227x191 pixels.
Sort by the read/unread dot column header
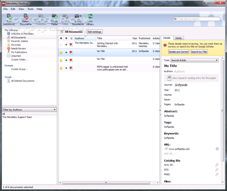pos(66,38)
